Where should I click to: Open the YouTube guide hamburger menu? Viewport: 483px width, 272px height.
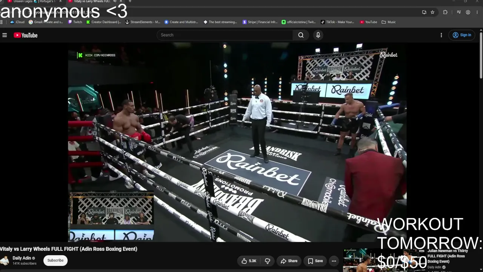[5, 35]
